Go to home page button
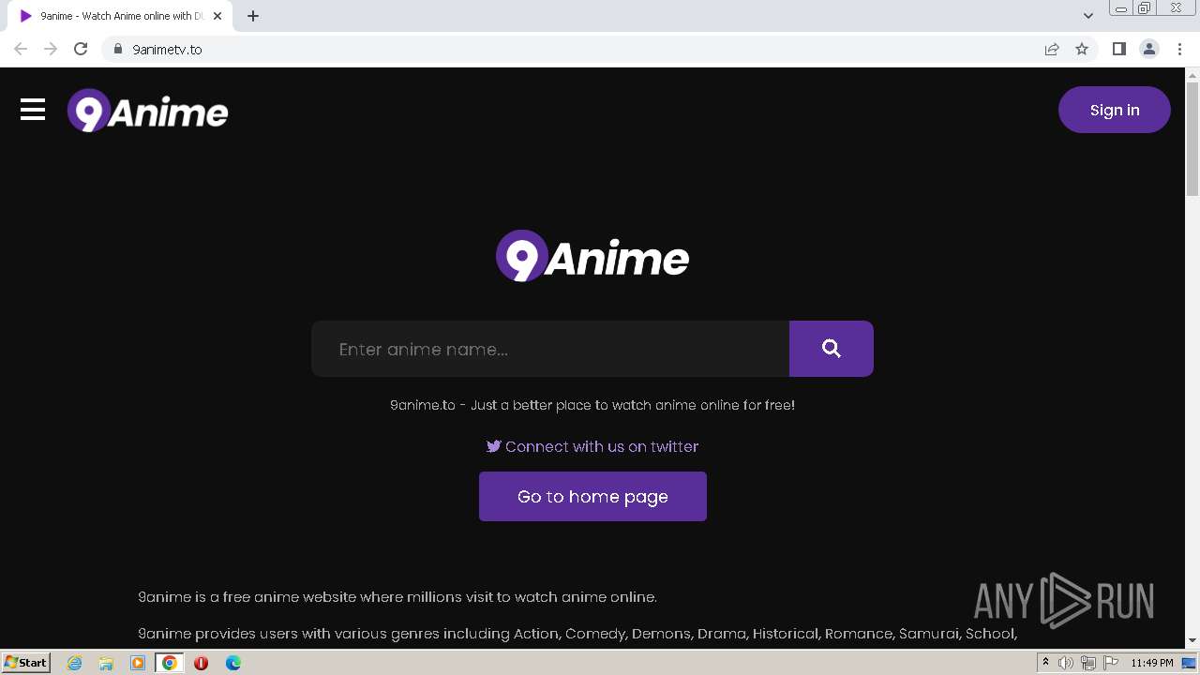This screenshot has width=1200, height=675. 592,496
